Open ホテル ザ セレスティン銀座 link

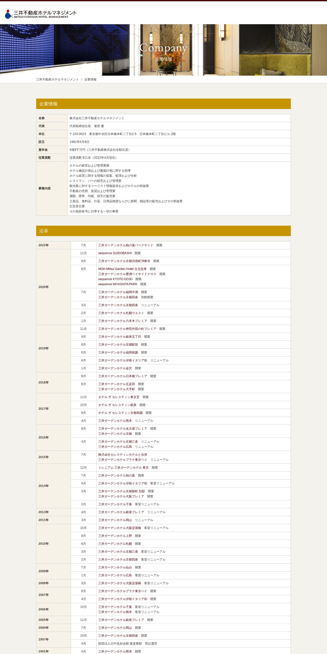(117, 405)
